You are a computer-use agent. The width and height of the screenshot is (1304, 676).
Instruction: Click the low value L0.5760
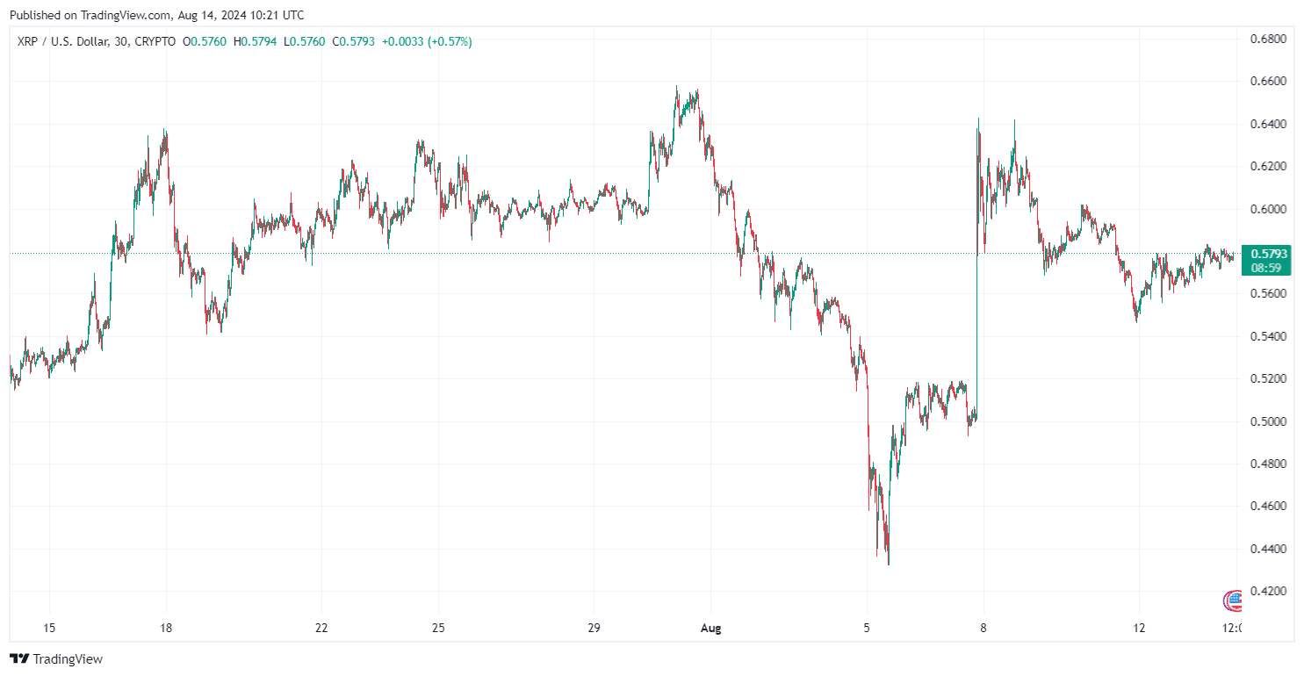pyautogui.click(x=306, y=41)
